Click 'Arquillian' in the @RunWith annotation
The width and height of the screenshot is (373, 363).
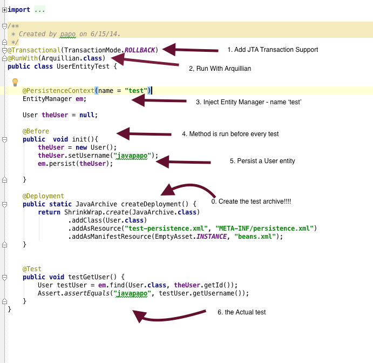coord(60,58)
